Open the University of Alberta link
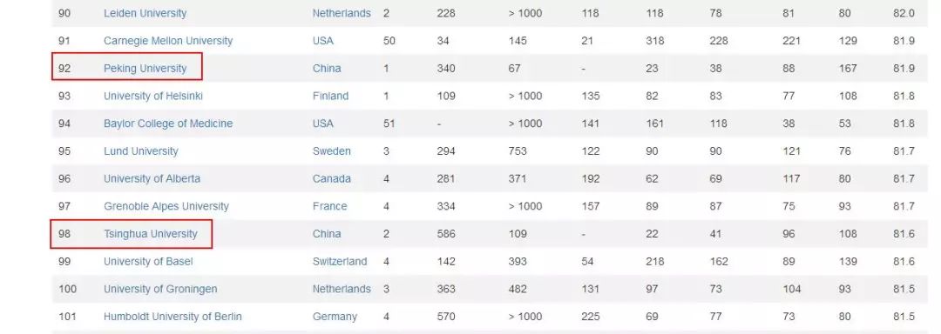This screenshot has height=334, width=941. (x=152, y=178)
